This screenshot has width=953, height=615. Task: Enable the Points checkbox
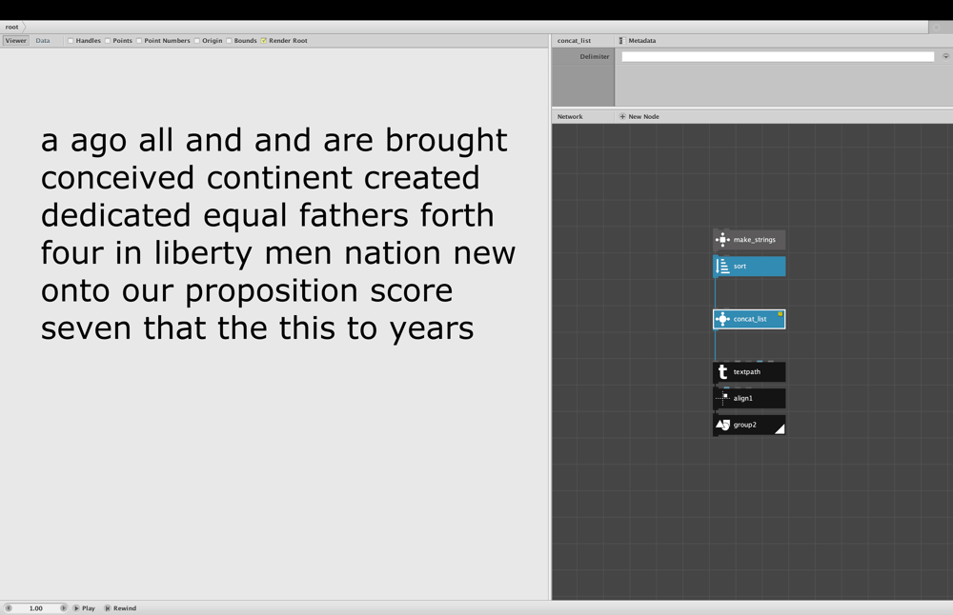pos(108,41)
